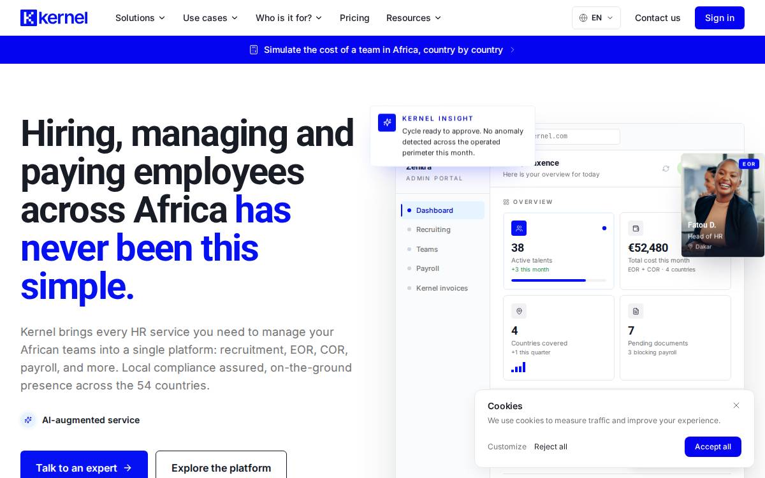Click the Kernel Insight sparkle icon

click(x=387, y=122)
